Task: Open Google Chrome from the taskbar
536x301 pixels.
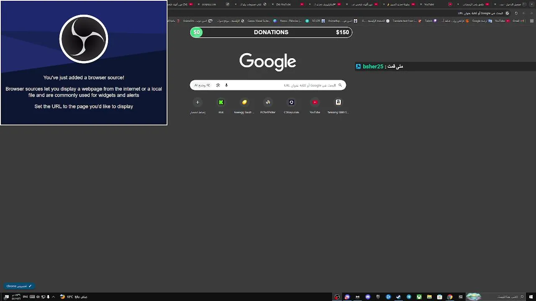Action: (450, 297)
